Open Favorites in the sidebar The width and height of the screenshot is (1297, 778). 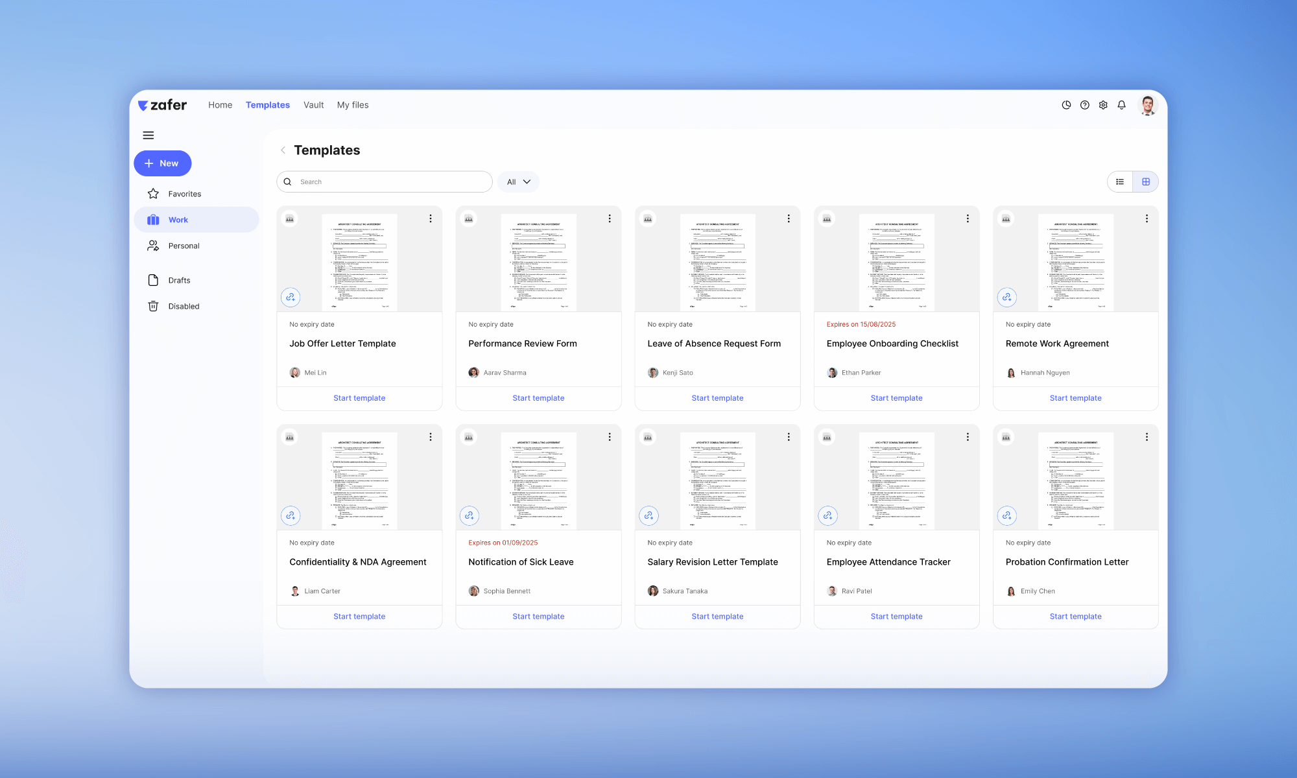(196, 194)
